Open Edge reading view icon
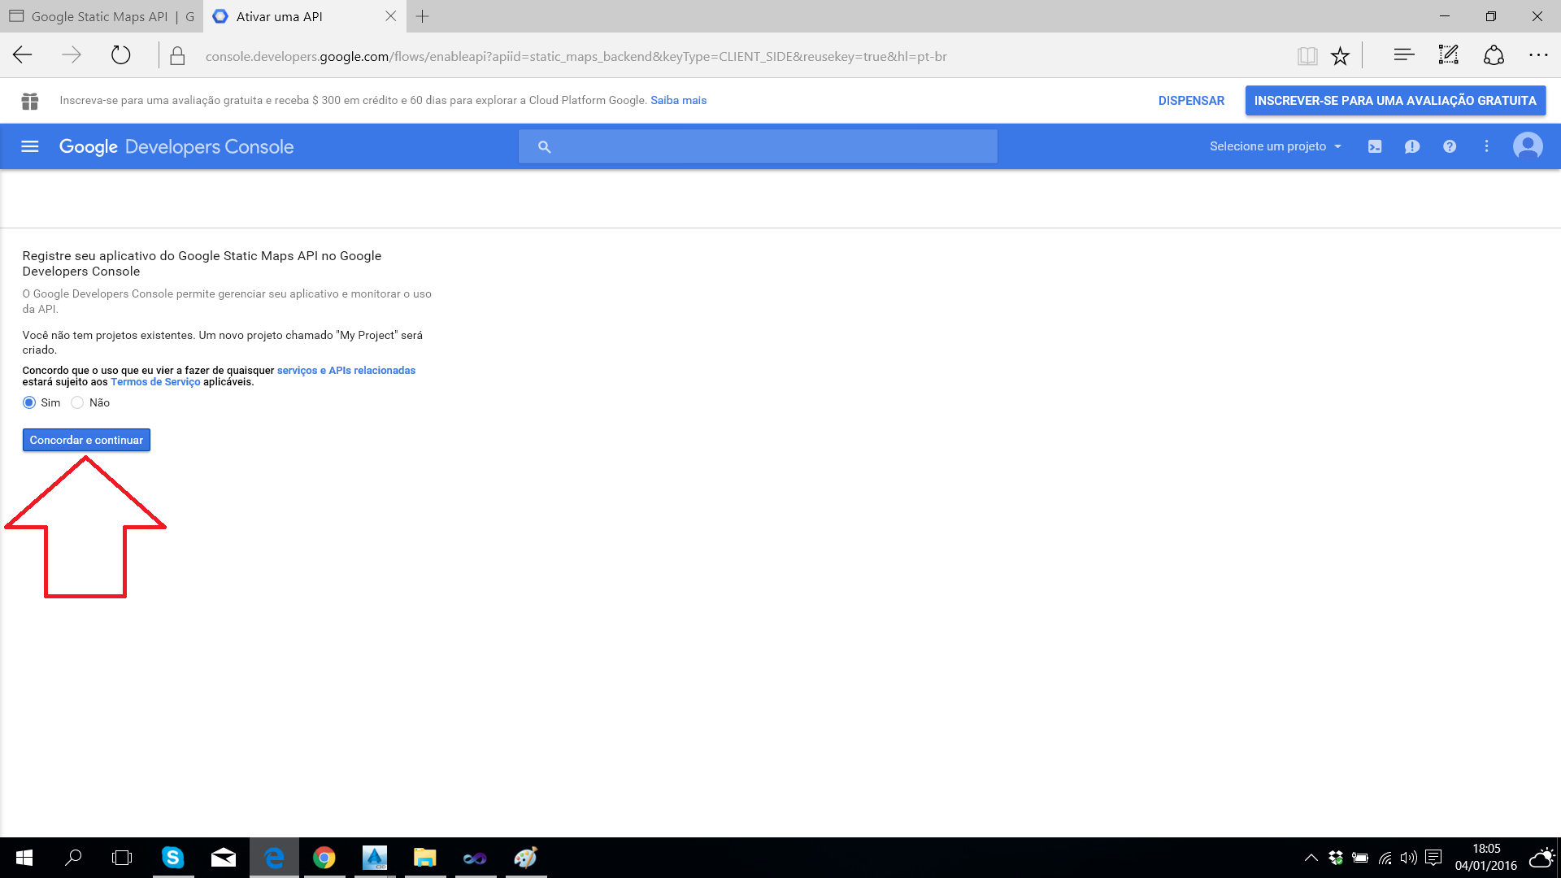Viewport: 1561px width, 878px height. [x=1307, y=55]
